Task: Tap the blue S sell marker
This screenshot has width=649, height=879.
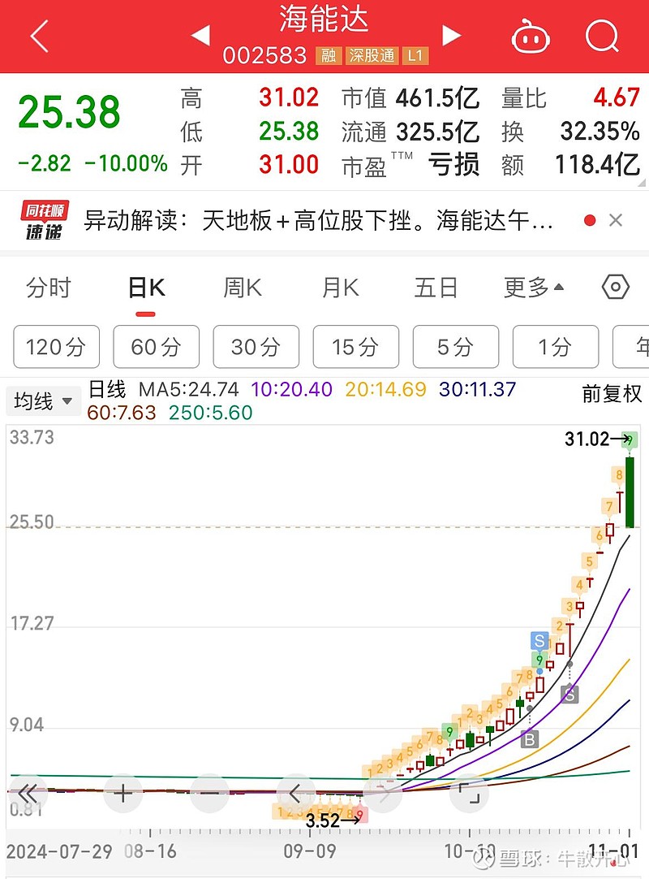Action: pyautogui.click(x=539, y=640)
